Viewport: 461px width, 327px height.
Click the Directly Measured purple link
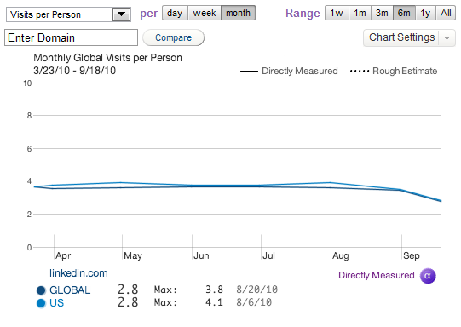point(377,275)
